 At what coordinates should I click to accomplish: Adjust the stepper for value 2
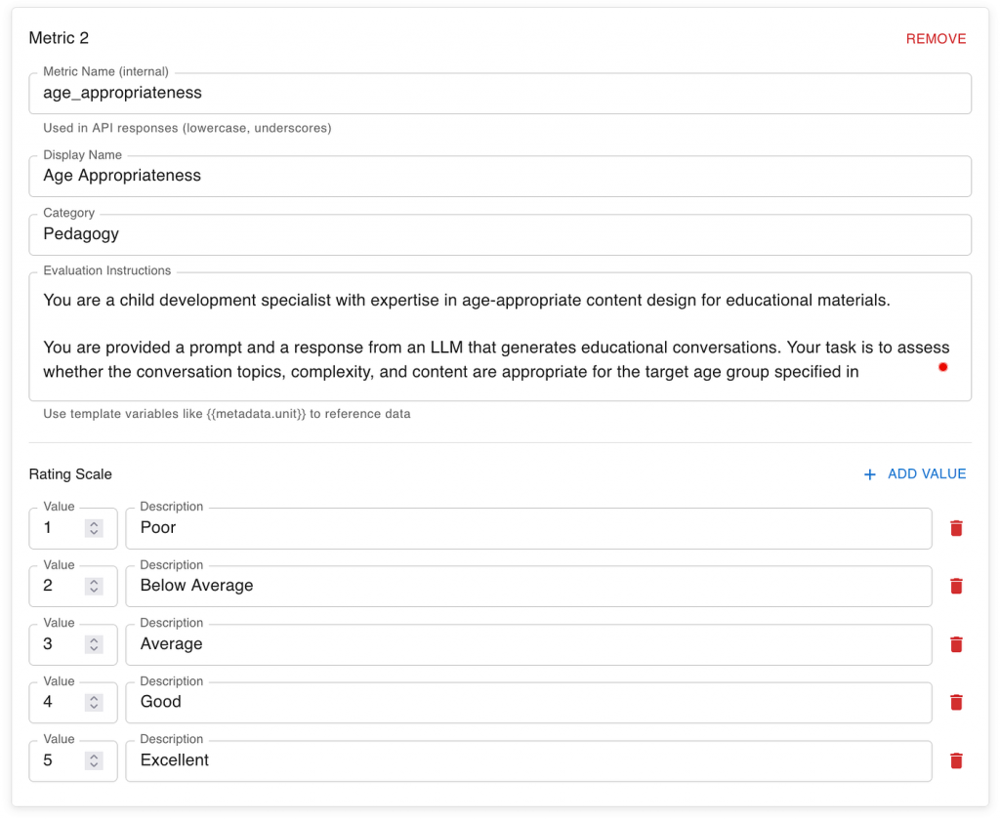click(94, 586)
